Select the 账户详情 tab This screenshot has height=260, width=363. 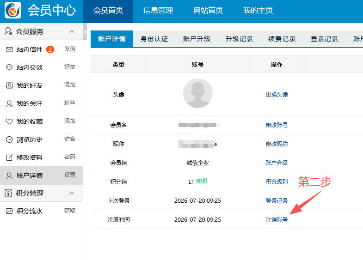(112, 39)
